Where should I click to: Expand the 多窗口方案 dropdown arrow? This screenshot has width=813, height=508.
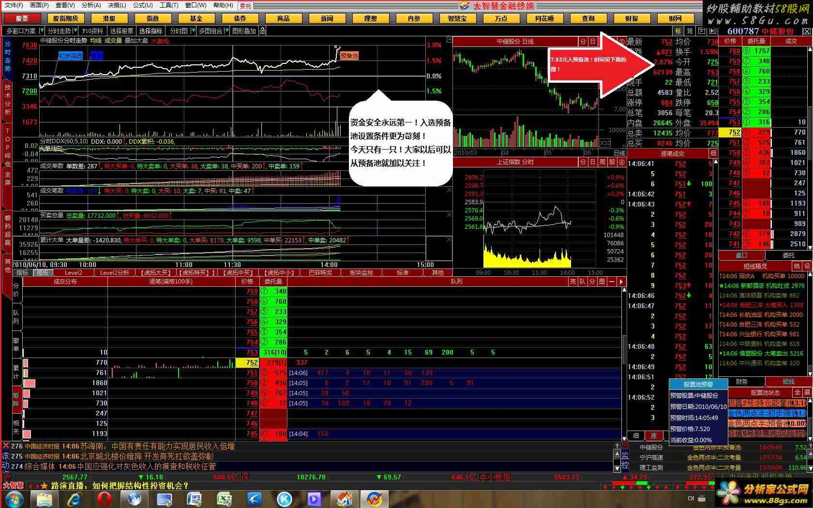(41, 31)
